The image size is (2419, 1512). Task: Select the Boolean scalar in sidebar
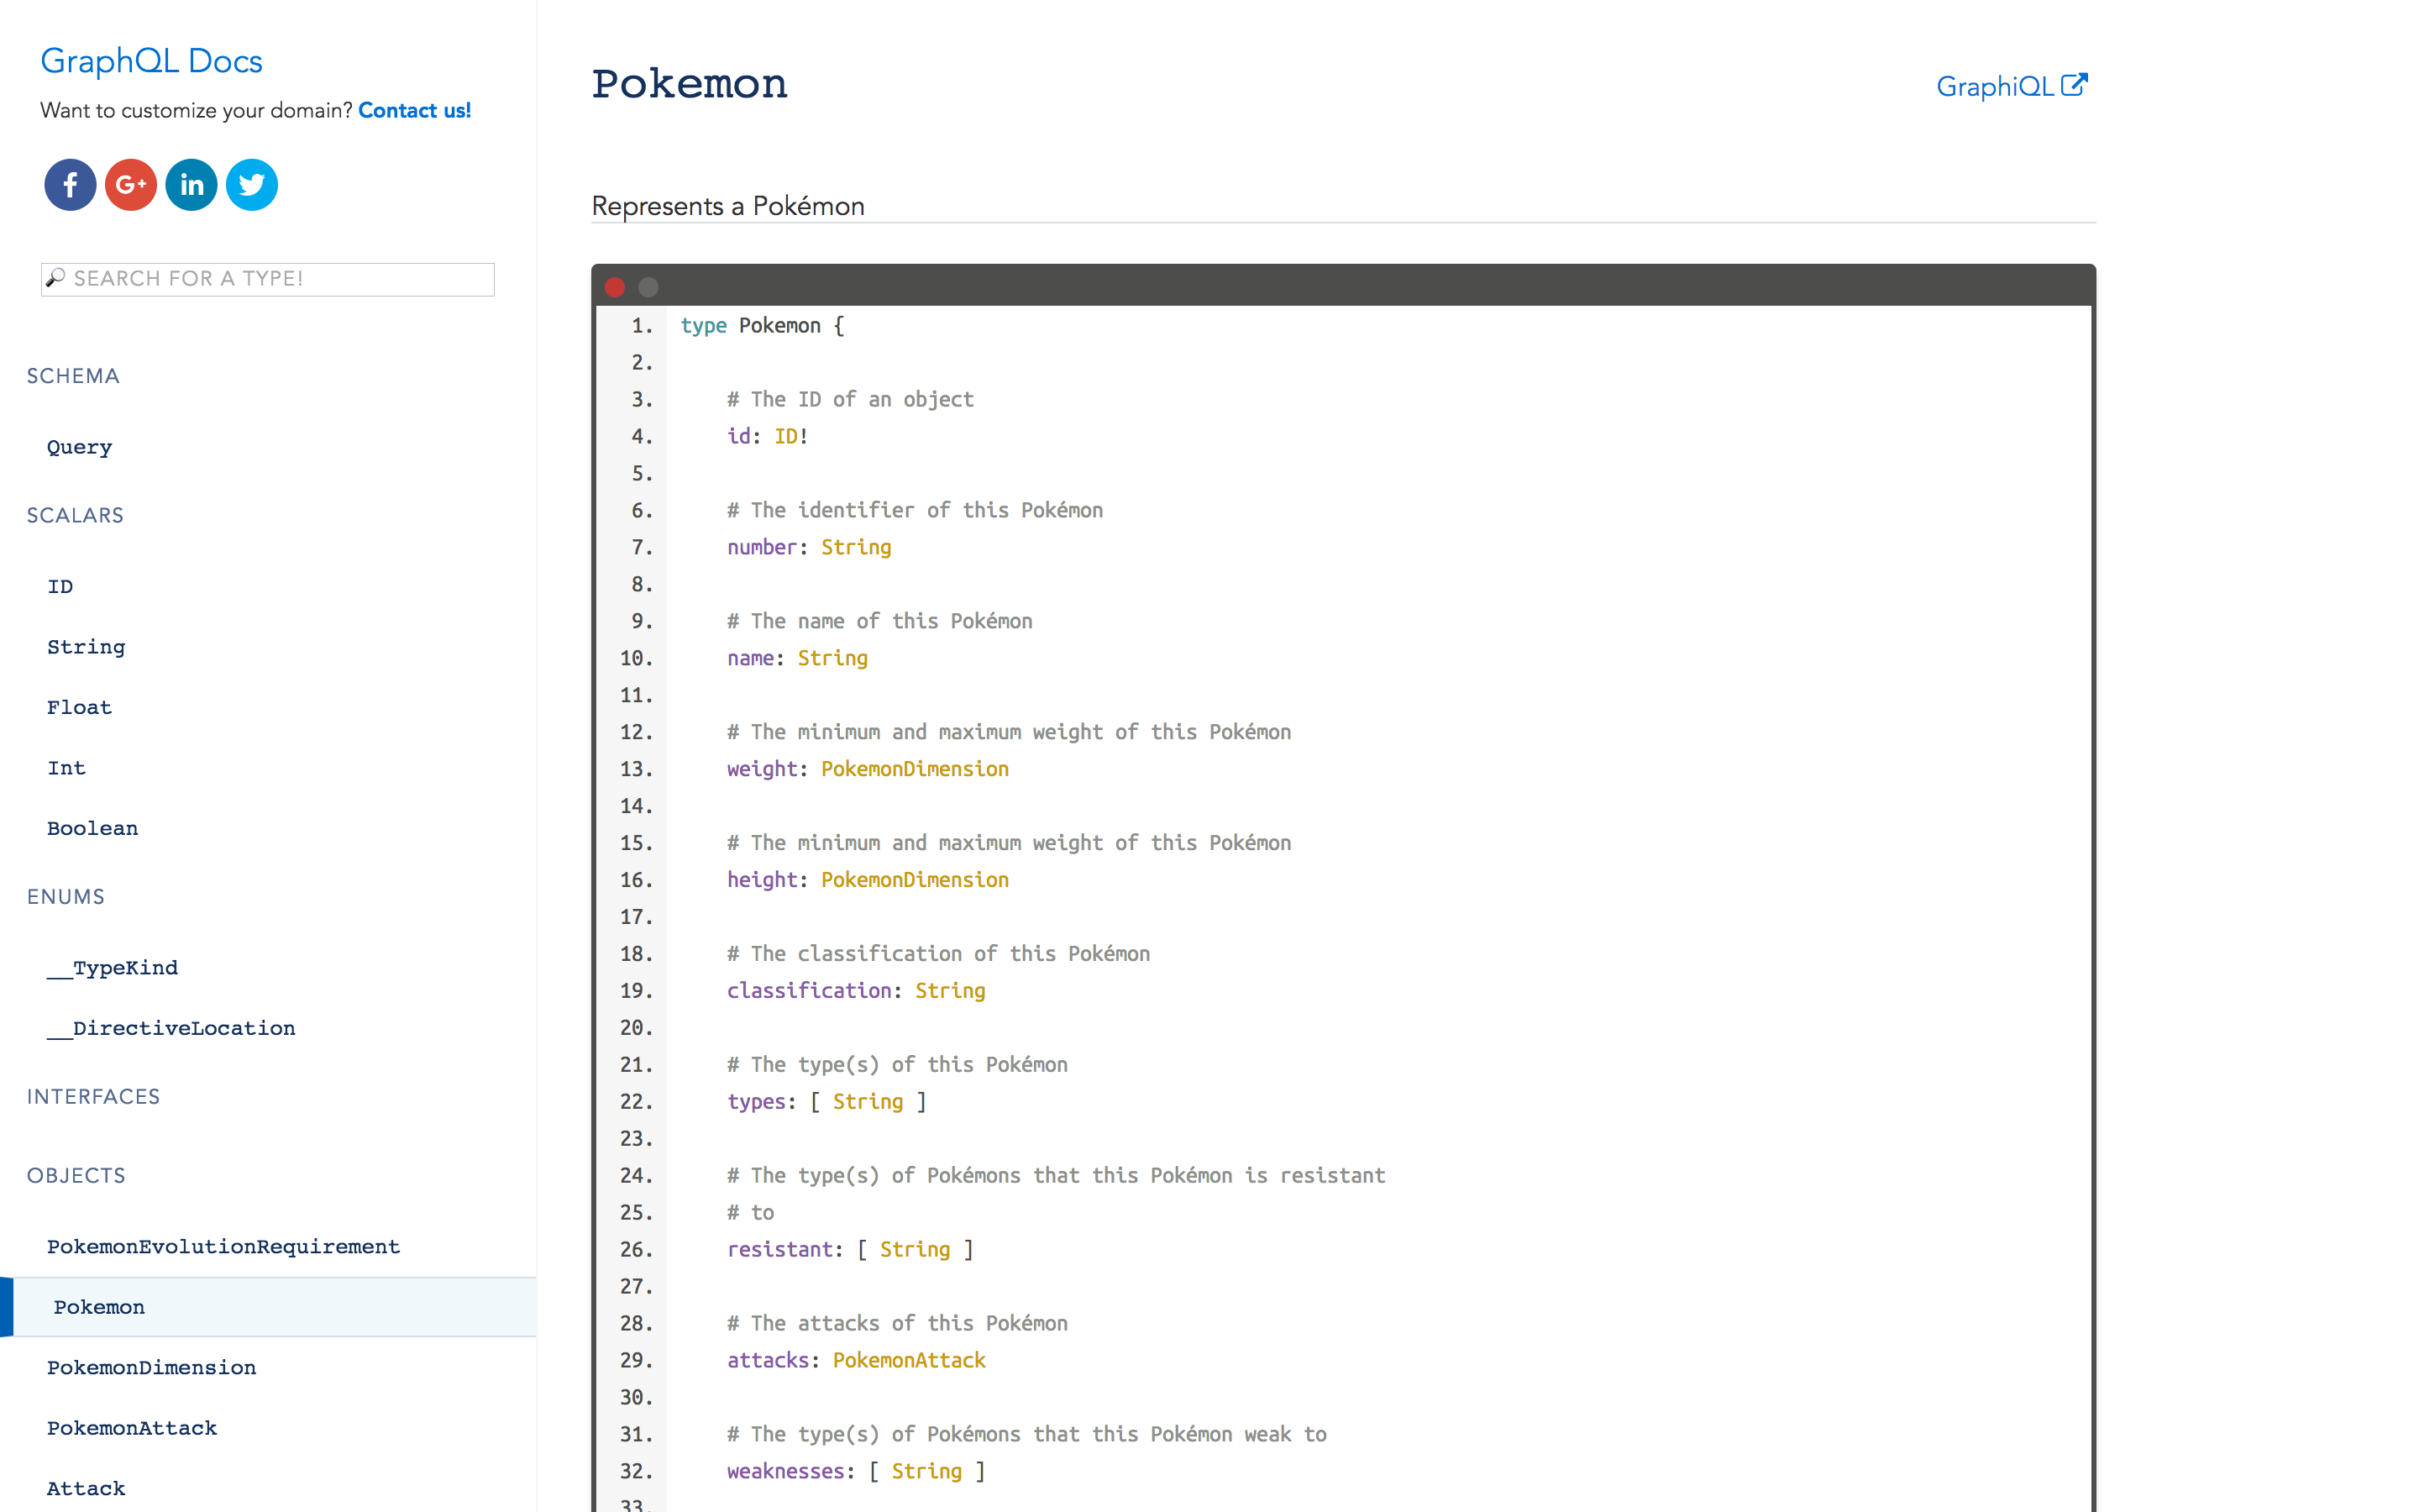pyautogui.click(x=92, y=828)
